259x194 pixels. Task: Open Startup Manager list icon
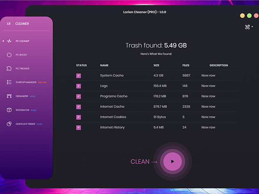click(x=9, y=82)
